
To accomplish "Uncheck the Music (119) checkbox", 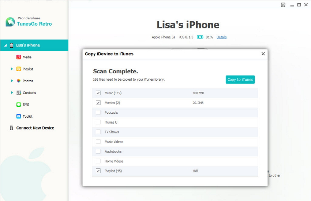I will [x=98, y=93].
